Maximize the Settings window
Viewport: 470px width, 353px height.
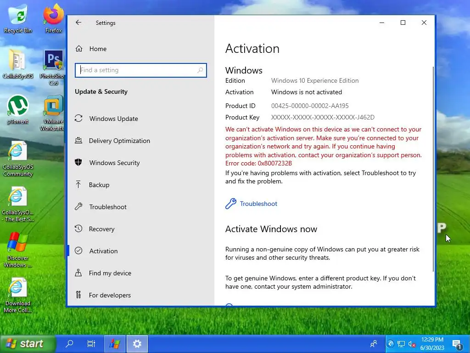[403, 23]
